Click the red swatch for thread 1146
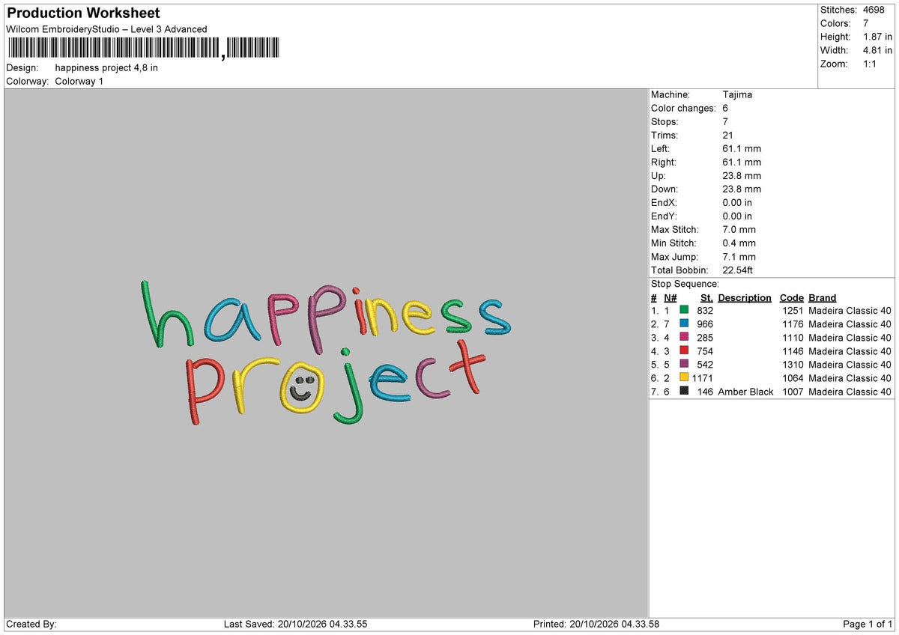Viewport: 899px width, 635px height. (x=684, y=350)
